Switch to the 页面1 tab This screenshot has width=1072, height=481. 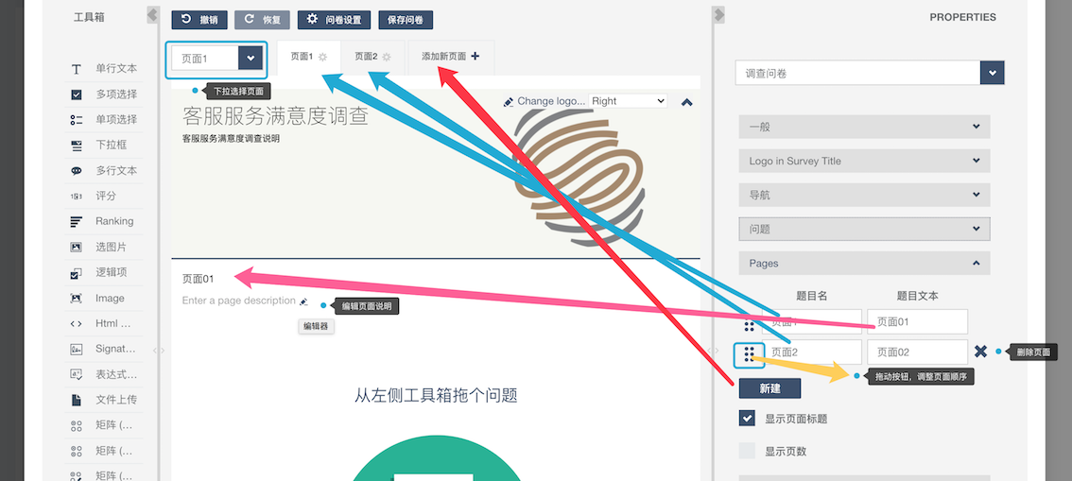(x=302, y=57)
